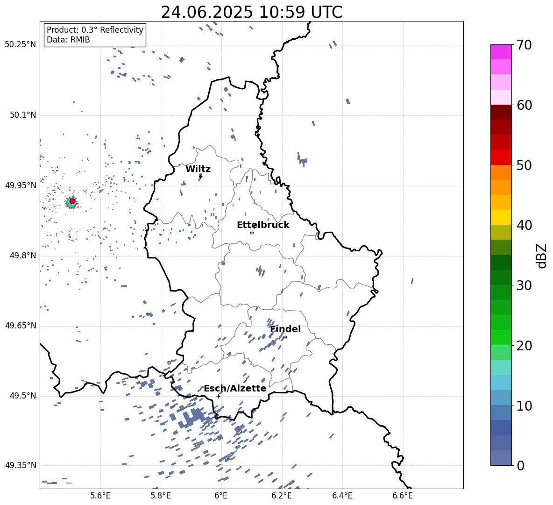Click the plot title 24.06.2025 10:59 UTC
Viewport: 553px width, 505px height.
click(251, 12)
